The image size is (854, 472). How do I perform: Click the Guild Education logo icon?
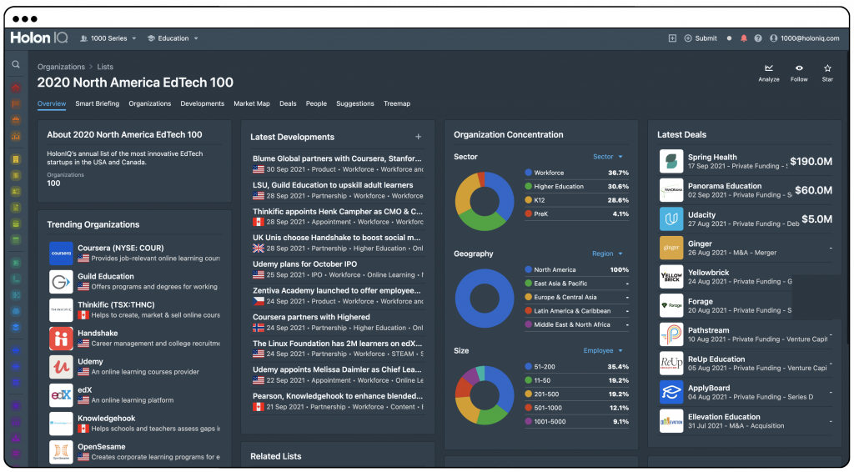61,282
